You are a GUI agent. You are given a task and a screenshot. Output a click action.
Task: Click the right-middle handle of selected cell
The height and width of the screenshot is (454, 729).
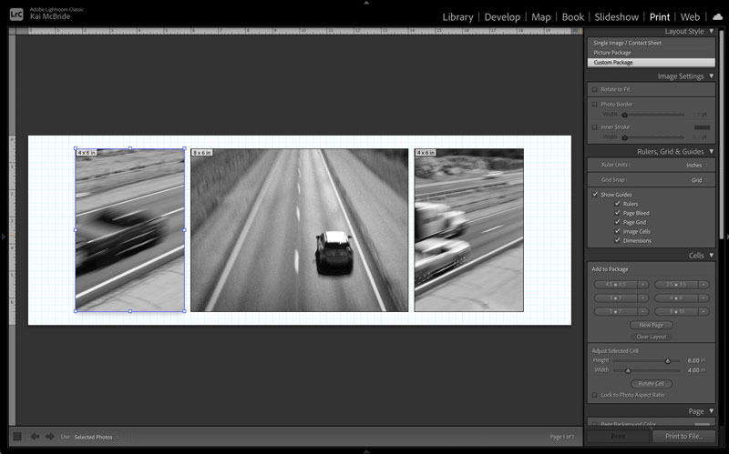coord(185,230)
